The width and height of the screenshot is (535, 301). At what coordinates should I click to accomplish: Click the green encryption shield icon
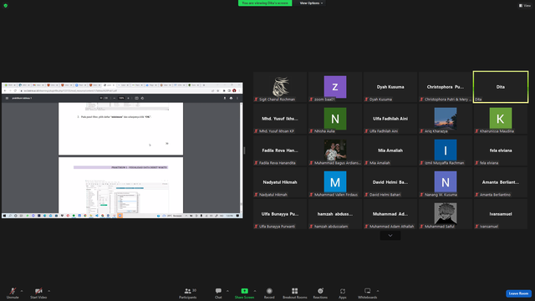(6, 6)
